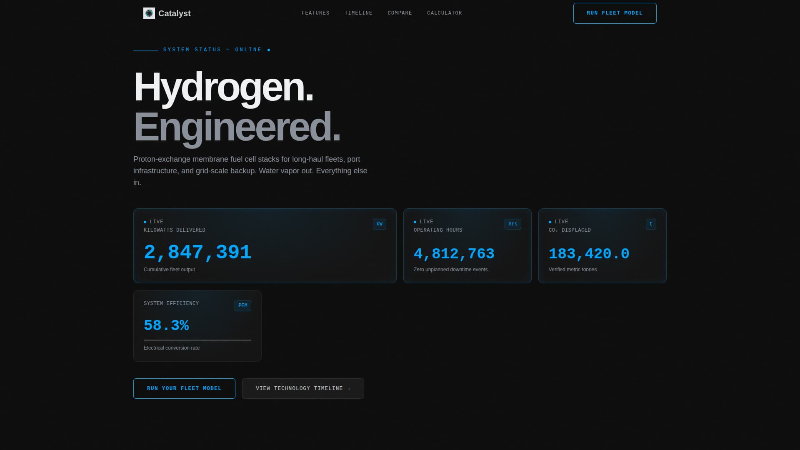Click the hrs badge on operating hours card

513,224
